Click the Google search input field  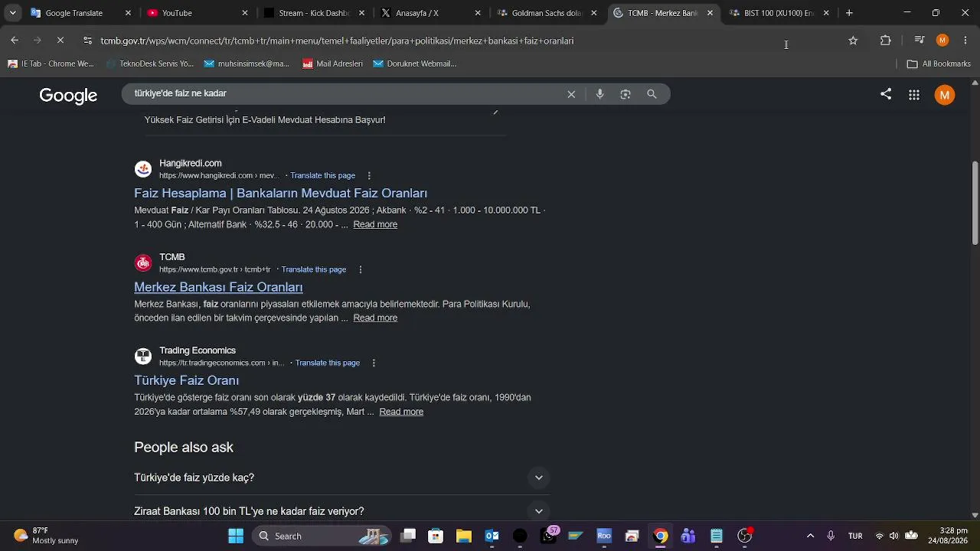click(345, 93)
